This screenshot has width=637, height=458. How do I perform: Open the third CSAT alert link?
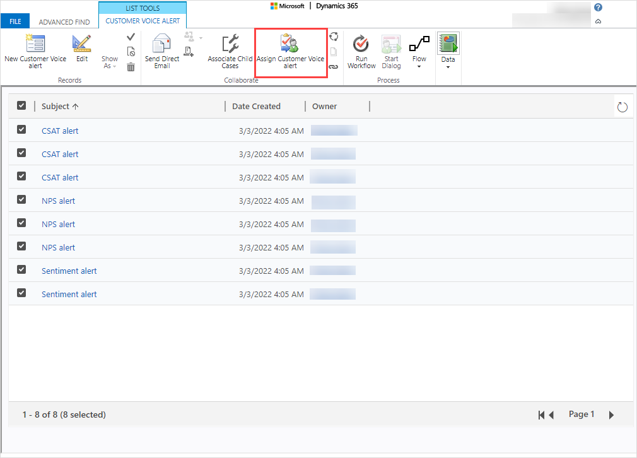60,178
